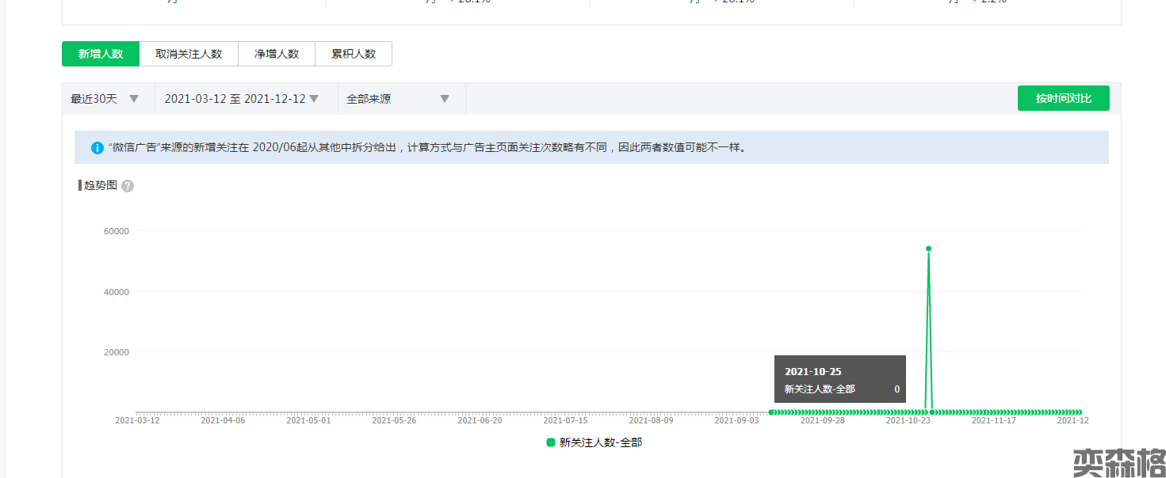Screen dimensions: 1166x478
Task: Select the 净增人数 tab
Action: 277,54
